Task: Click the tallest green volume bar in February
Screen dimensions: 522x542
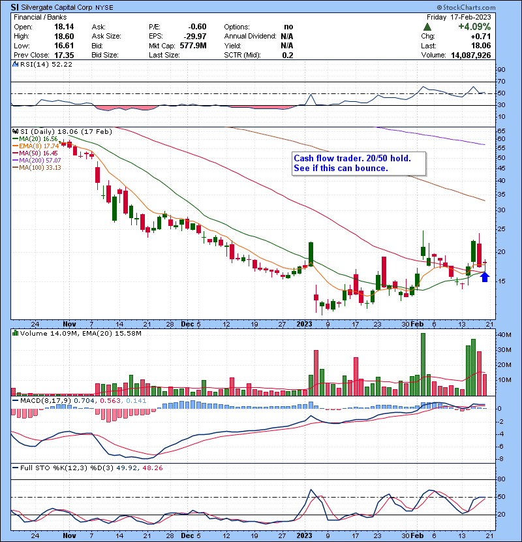Action: pyautogui.click(x=423, y=364)
